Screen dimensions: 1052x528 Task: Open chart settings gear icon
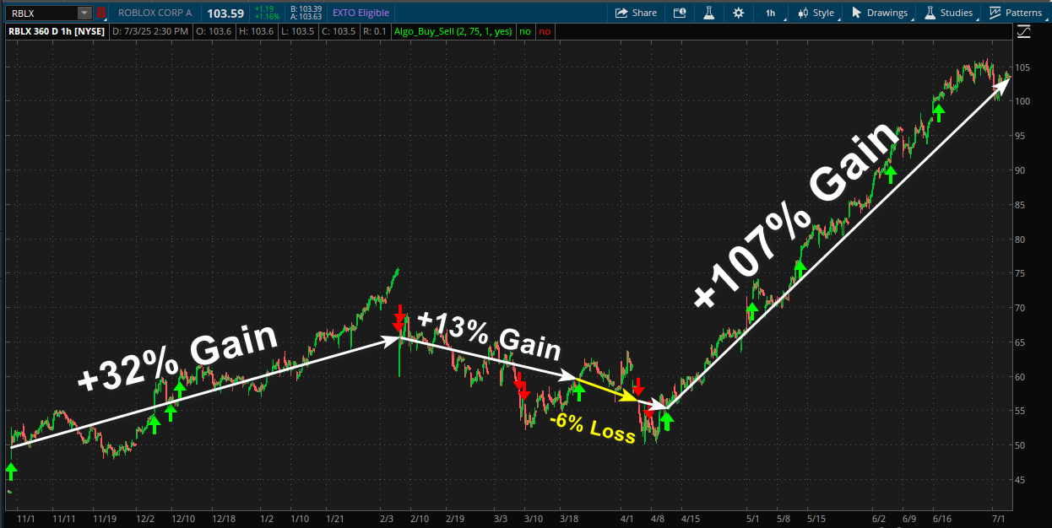[739, 13]
